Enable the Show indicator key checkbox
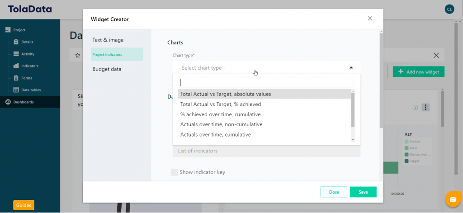Viewport: 463px width, 213px height. coord(175,172)
